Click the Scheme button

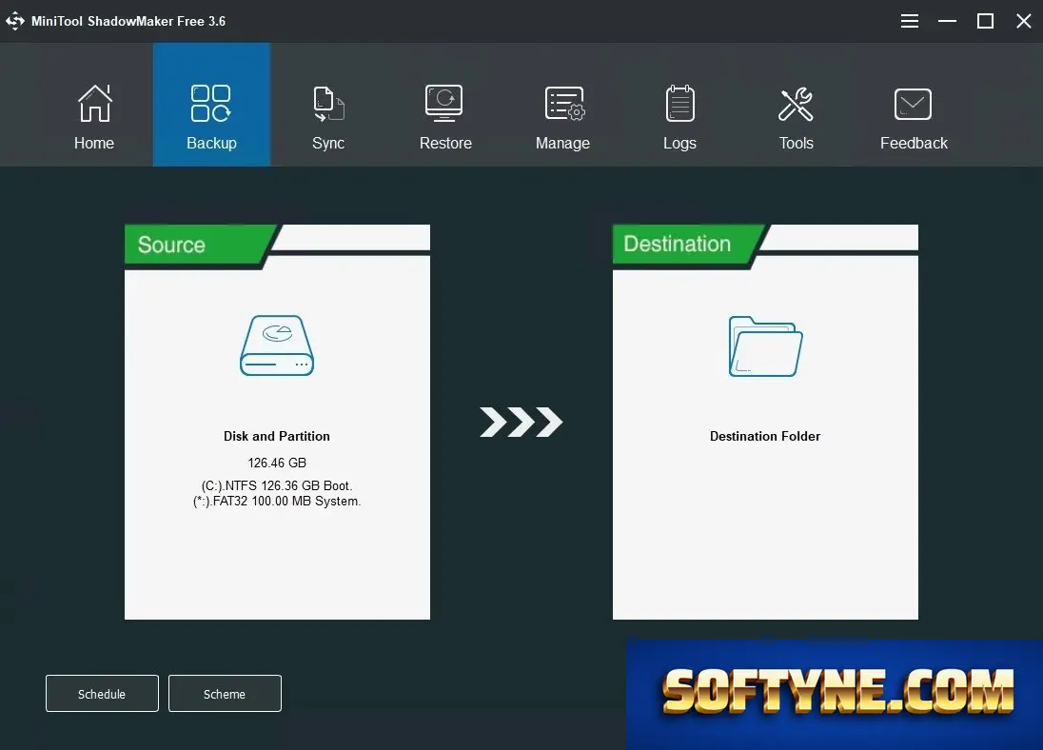click(x=225, y=694)
